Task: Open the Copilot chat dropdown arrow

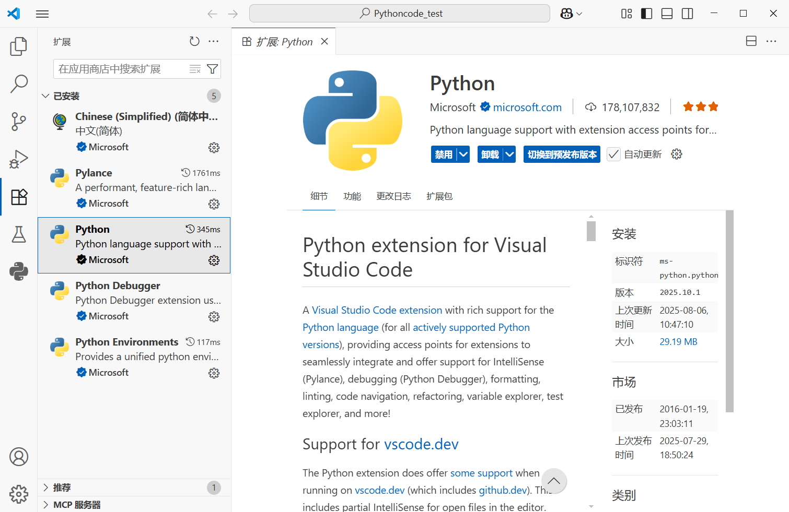Action: pos(579,14)
